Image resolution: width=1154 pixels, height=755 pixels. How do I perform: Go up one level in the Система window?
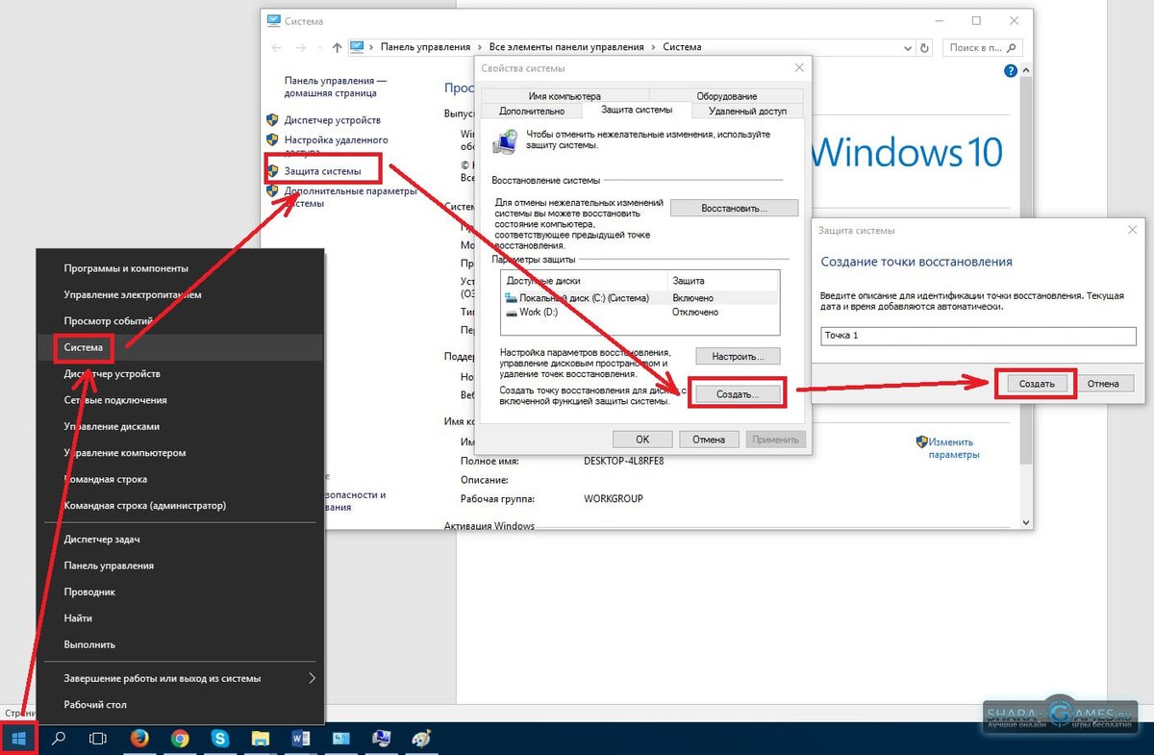(x=337, y=47)
